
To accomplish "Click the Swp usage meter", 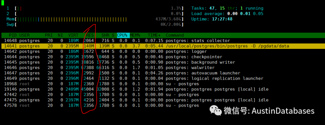I will pos(99,25).
